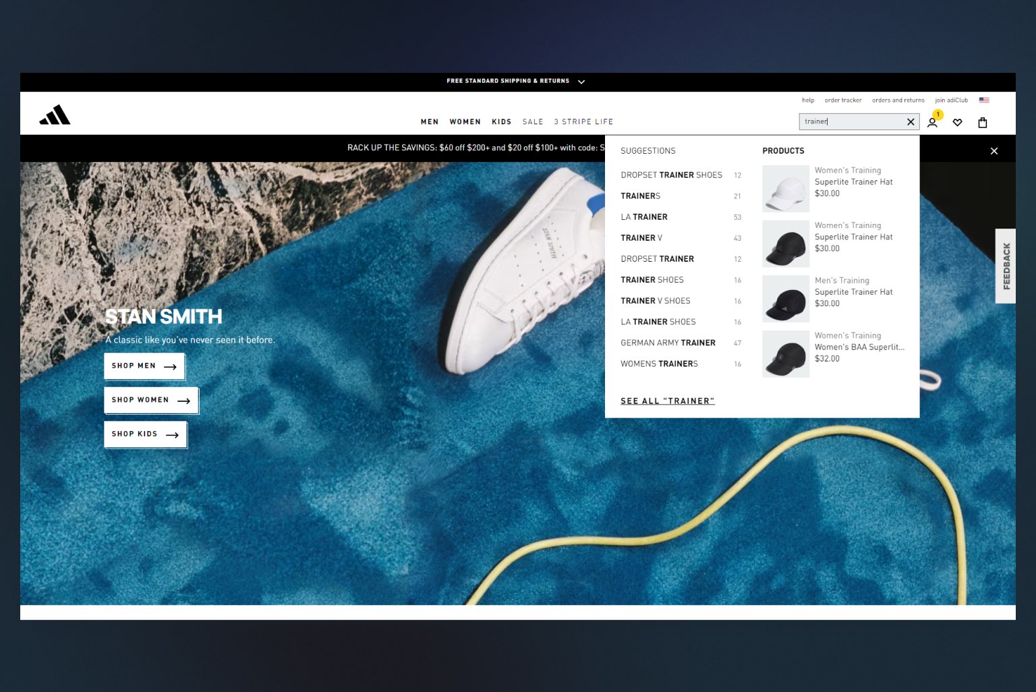Screen dimensions: 1036x692
Task: Click the STAN SMITH headline
Action: tap(163, 316)
